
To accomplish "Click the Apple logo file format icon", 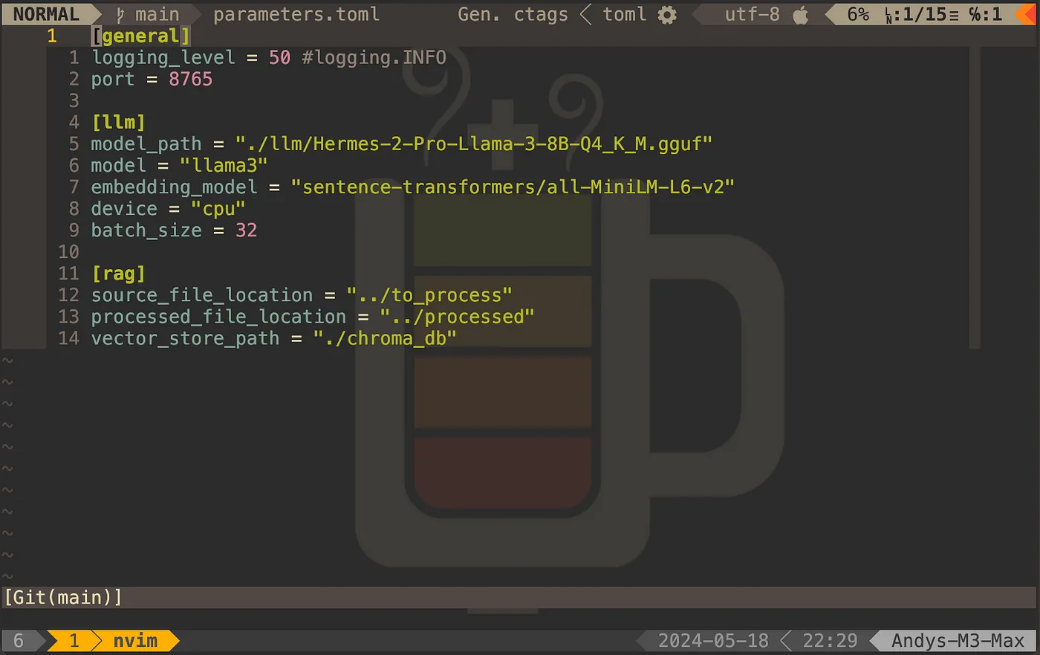I will point(801,15).
